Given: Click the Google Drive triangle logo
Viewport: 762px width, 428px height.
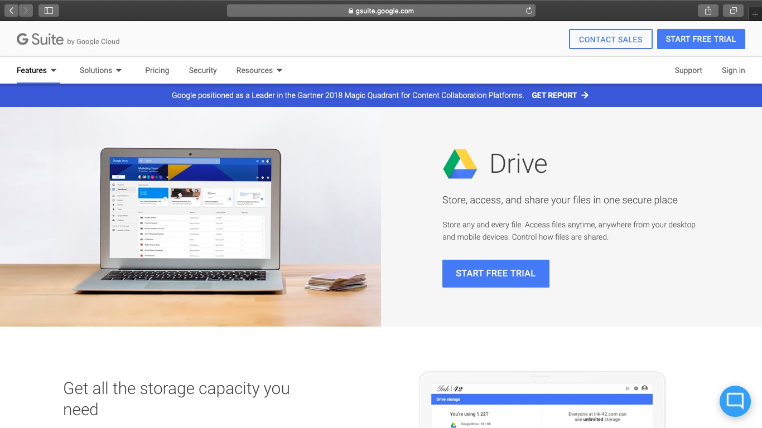Looking at the screenshot, I should coord(459,163).
